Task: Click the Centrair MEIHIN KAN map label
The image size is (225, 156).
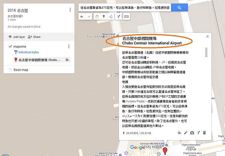Action: coord(152,144)
